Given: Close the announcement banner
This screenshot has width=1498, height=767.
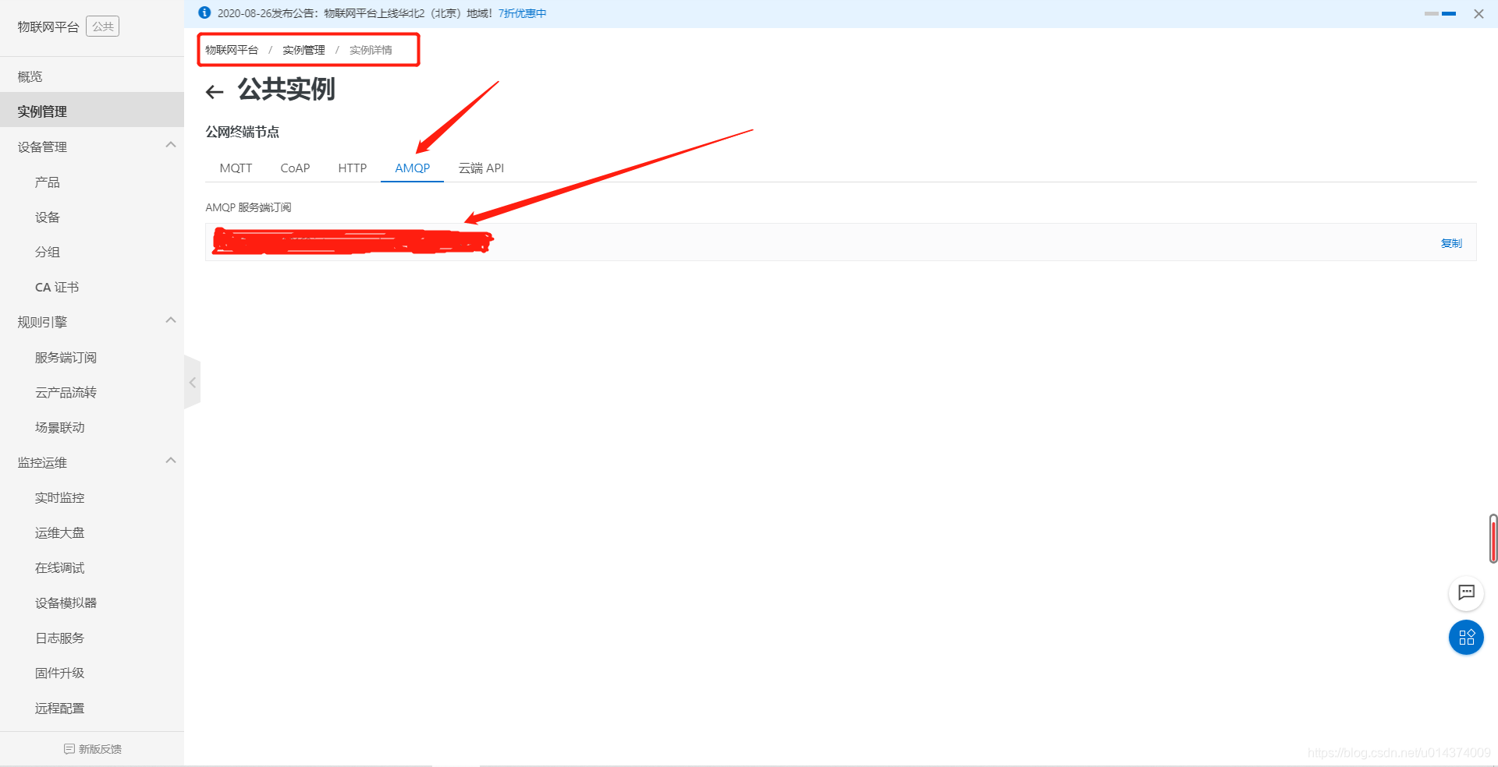Looking at the screenshot, I should tap(1478, 14).
